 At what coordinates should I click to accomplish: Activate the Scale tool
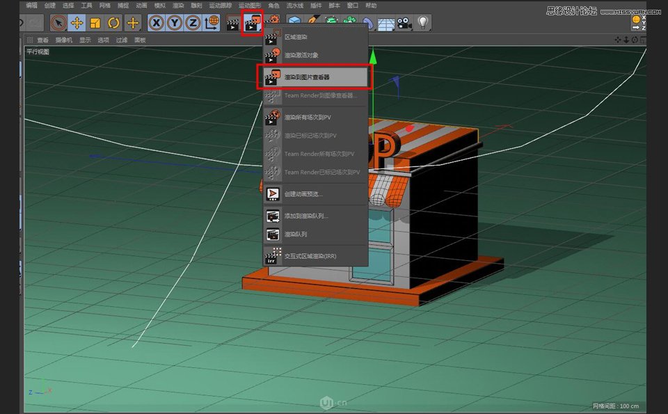[x=95, y=23]
